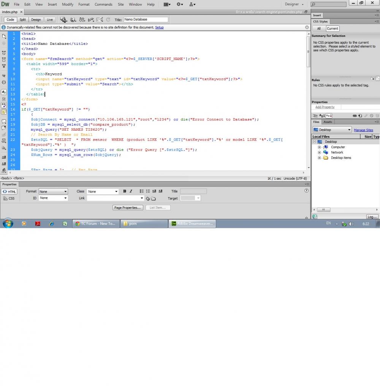Click preview in browser globe icon
The height and width of the screenshot is (386, 380).
73,20
